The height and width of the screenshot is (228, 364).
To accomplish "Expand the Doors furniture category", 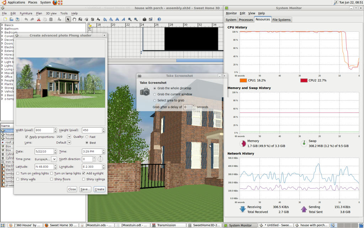I will click(2, 43).
